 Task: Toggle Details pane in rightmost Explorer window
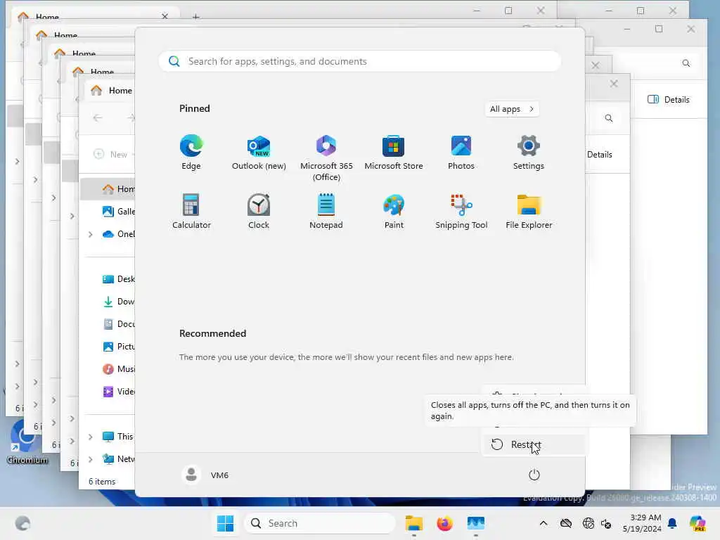point(669,100)
